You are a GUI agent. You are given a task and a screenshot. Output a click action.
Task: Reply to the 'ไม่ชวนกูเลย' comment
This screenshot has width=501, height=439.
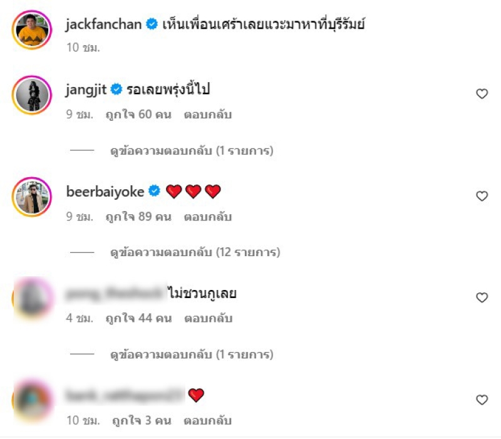click(208, 318)
